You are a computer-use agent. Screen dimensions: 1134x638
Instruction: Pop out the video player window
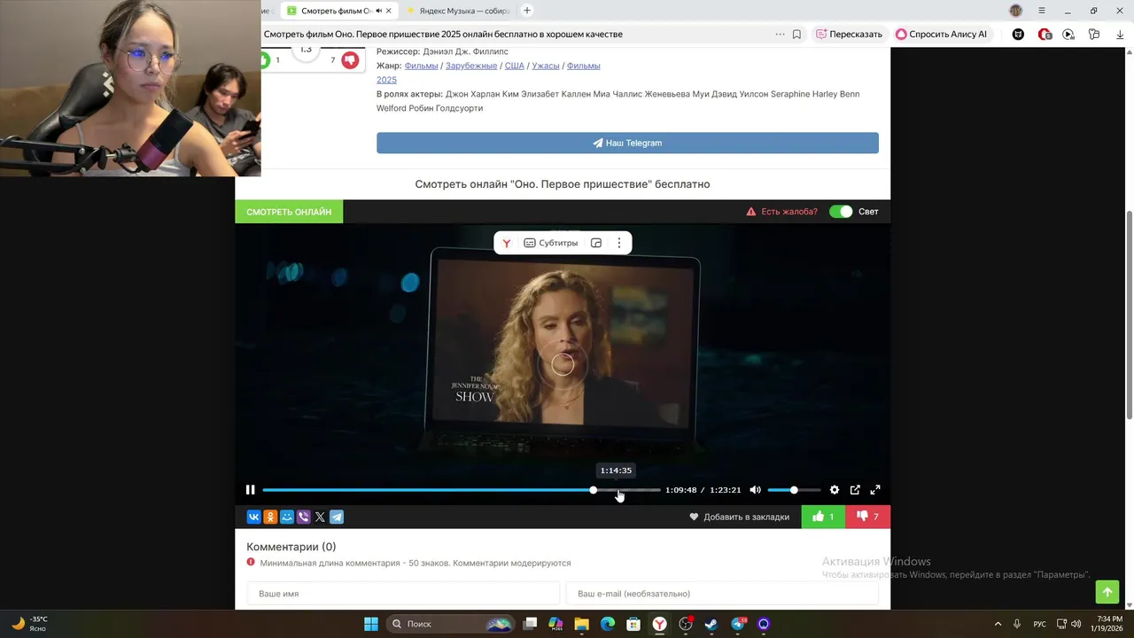click(x=855, y=490)
